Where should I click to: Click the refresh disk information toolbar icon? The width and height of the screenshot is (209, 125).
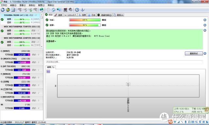point(3,10)
